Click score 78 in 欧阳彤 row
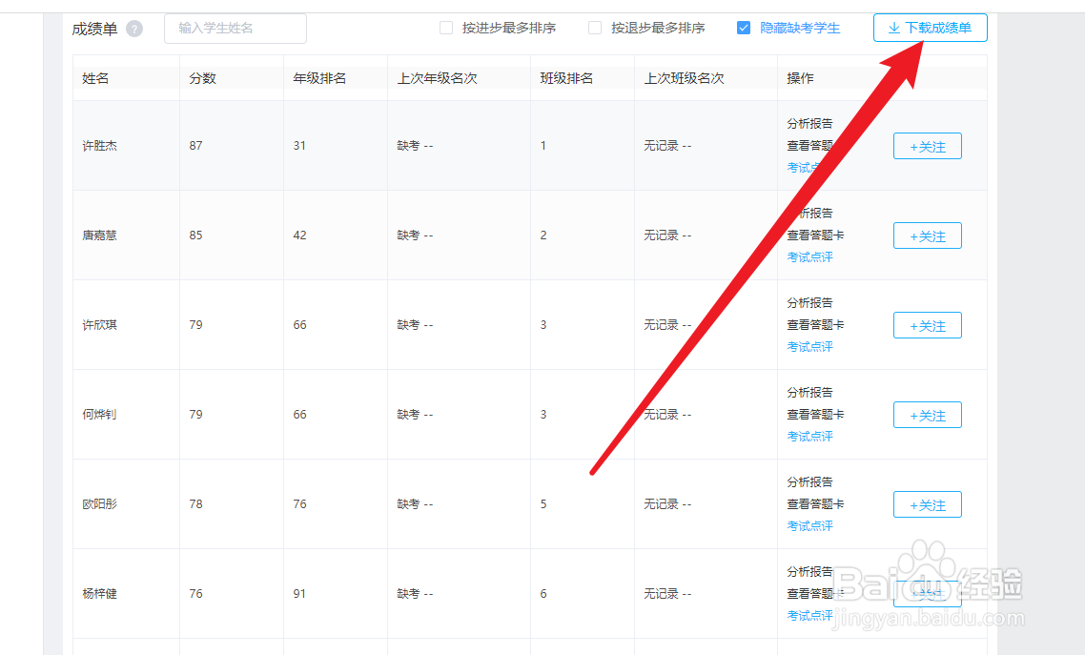Screen dimensions: 1085x655 coord(195,504)
